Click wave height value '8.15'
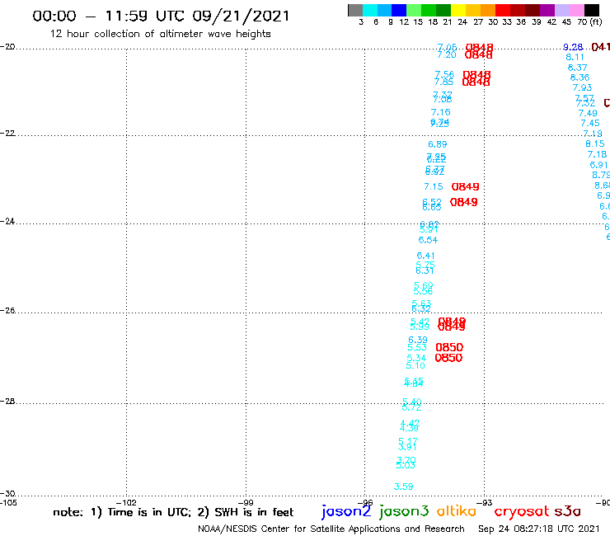 [x=595, y=144]
